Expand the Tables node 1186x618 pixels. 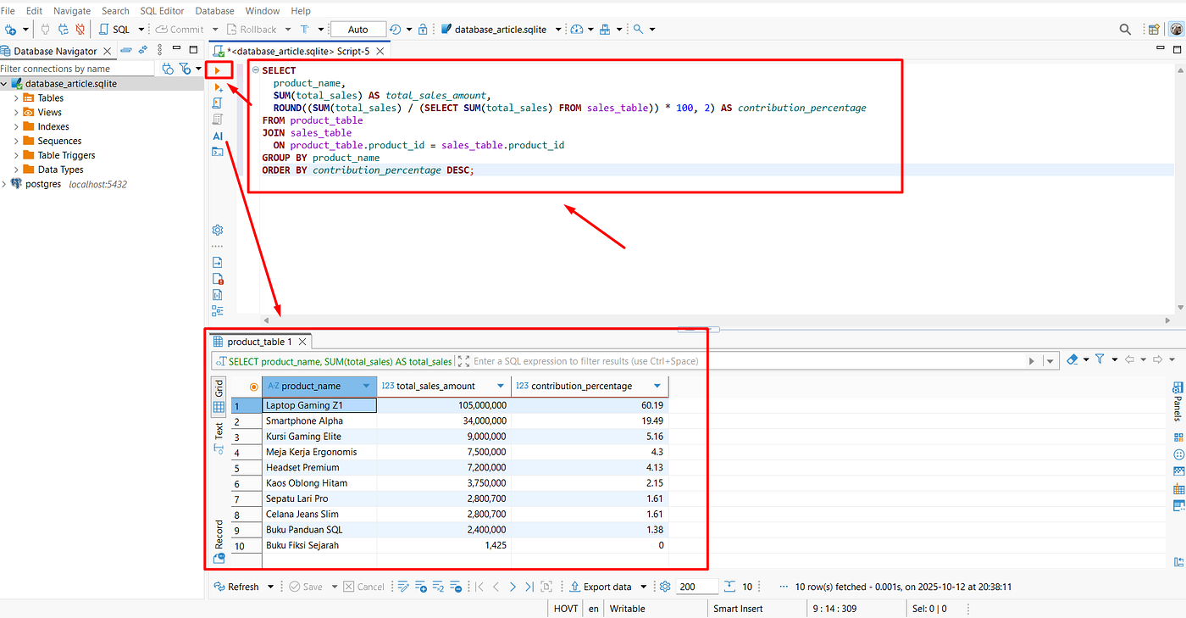[x=16, y=98]
